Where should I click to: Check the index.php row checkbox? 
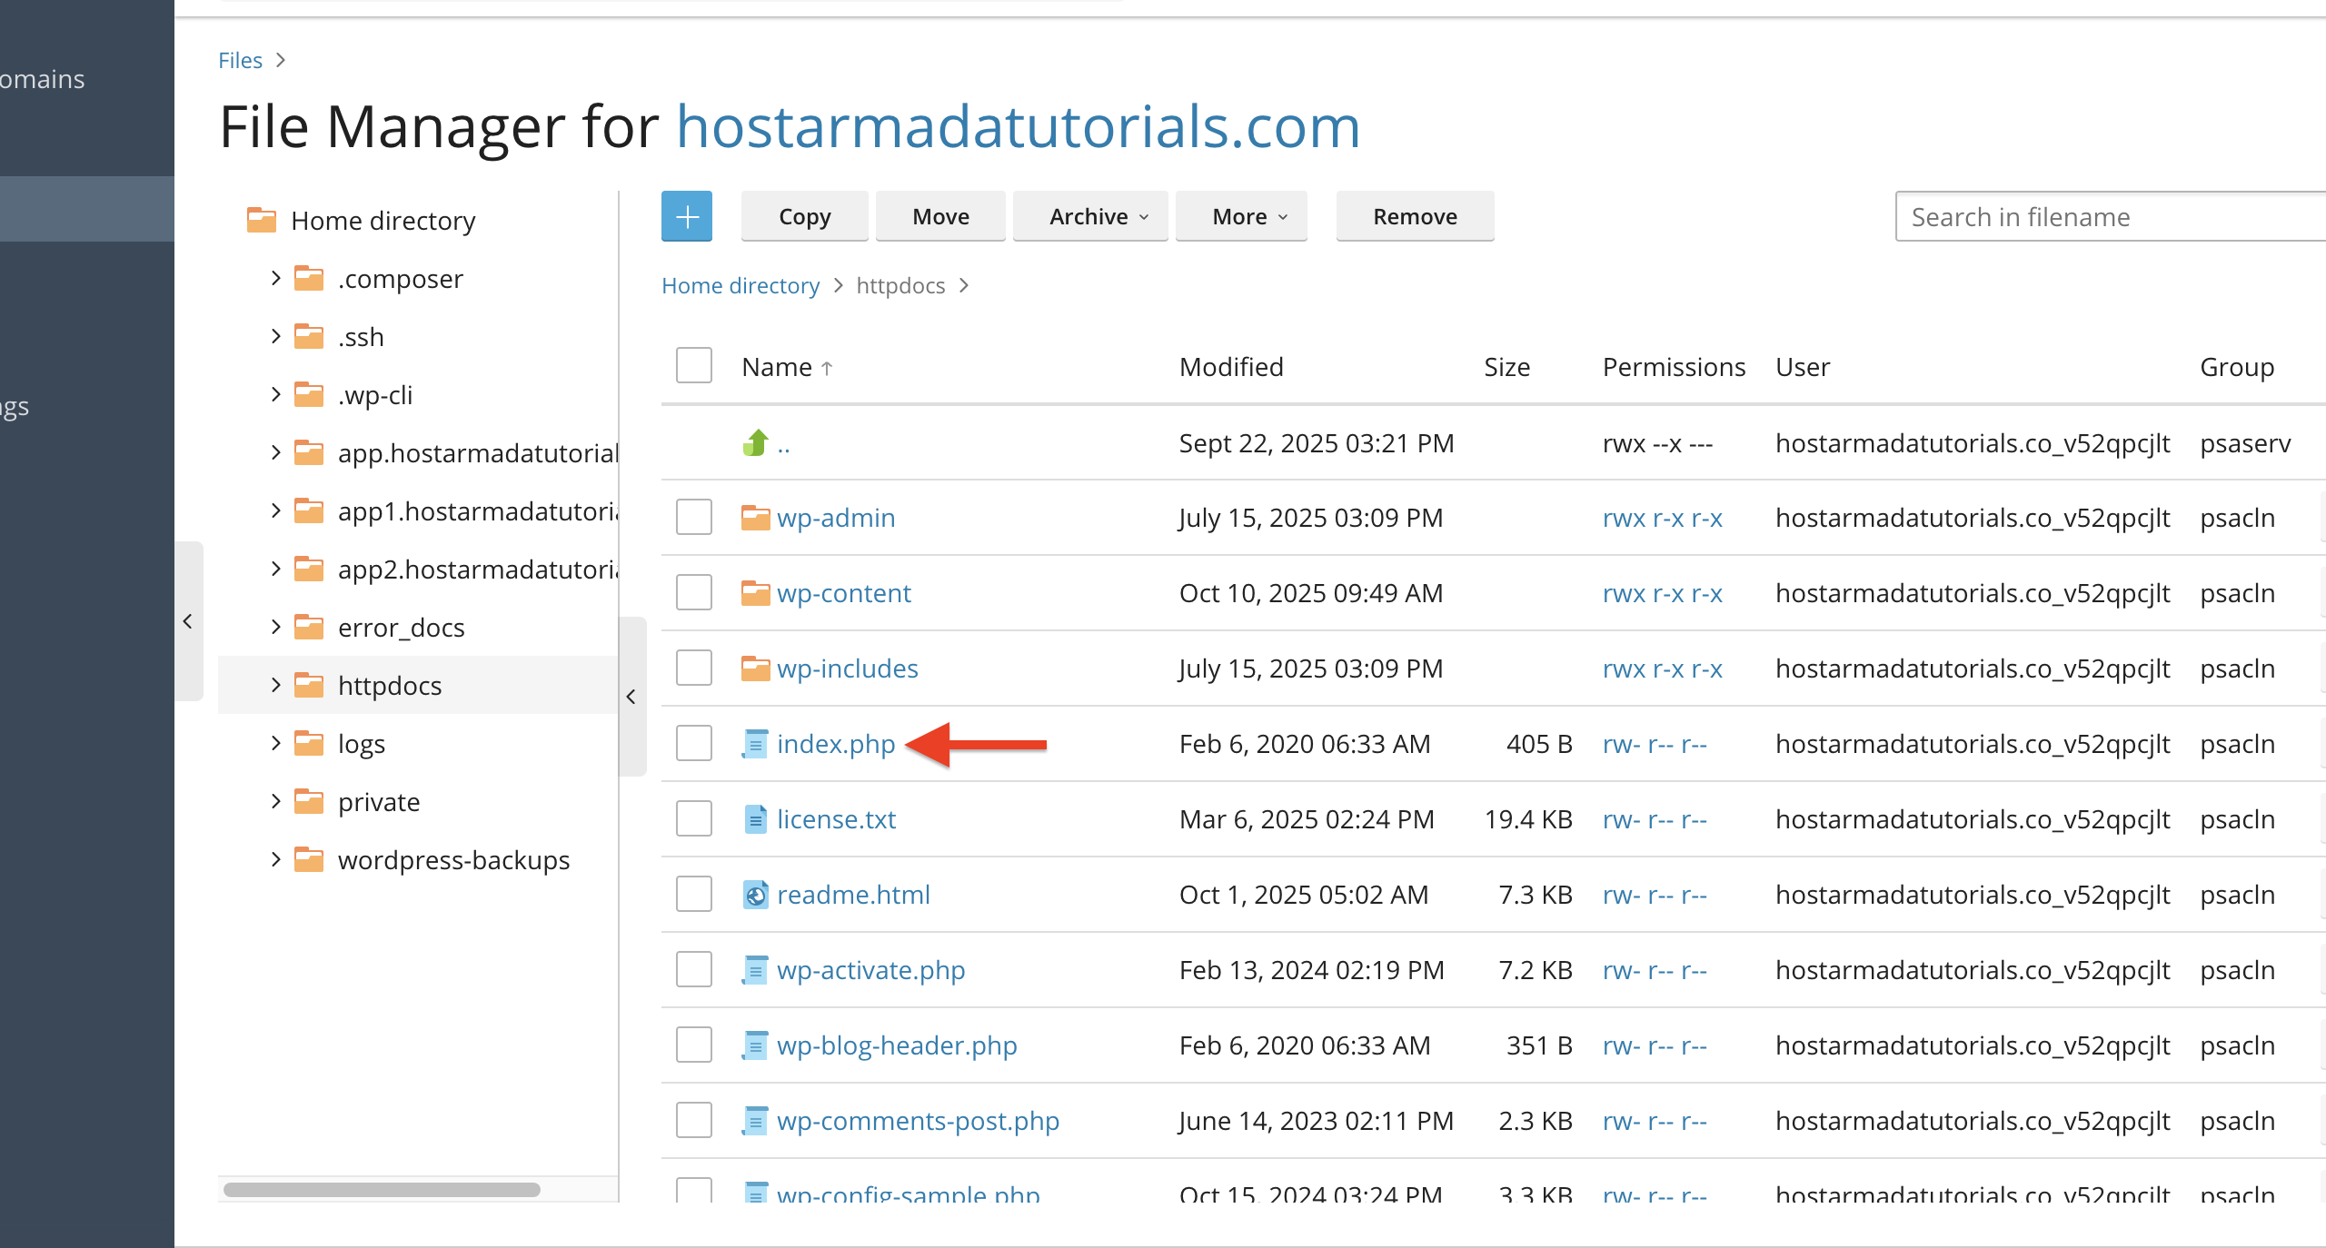click(694, 743)
